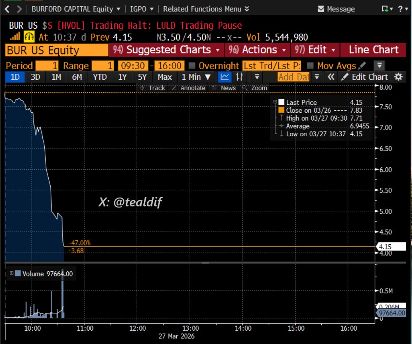412x344 pixels.
Task: Click the Lst Trd/Lst Px field
Action: (x=272, y=66)
